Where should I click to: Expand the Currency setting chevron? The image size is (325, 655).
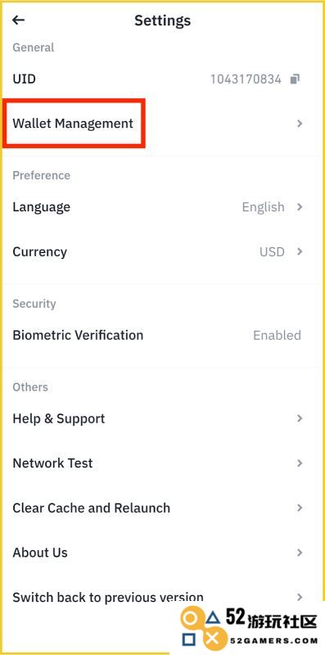pyautogui.click(x=299, y=251)
